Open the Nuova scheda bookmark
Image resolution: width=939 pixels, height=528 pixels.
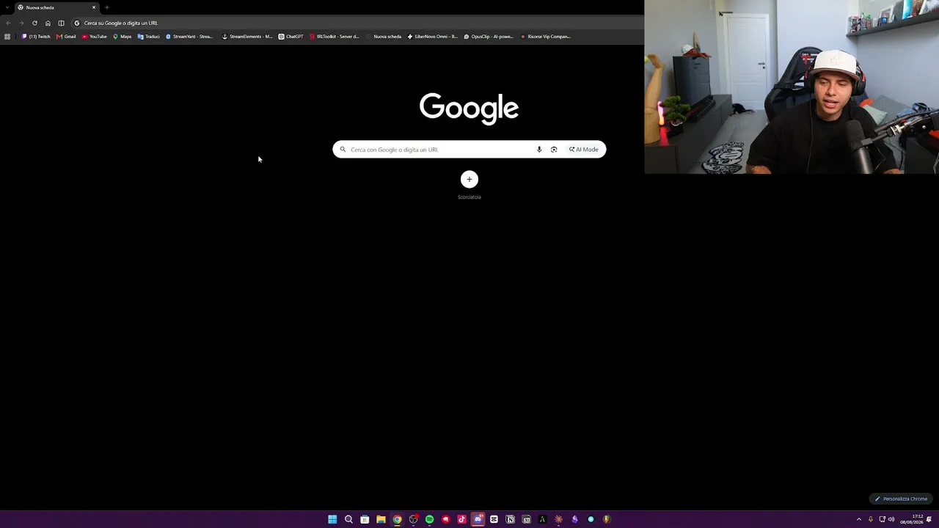point(384,37)
